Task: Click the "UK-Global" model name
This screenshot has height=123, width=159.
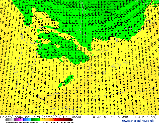Action: tap(72, 117)
